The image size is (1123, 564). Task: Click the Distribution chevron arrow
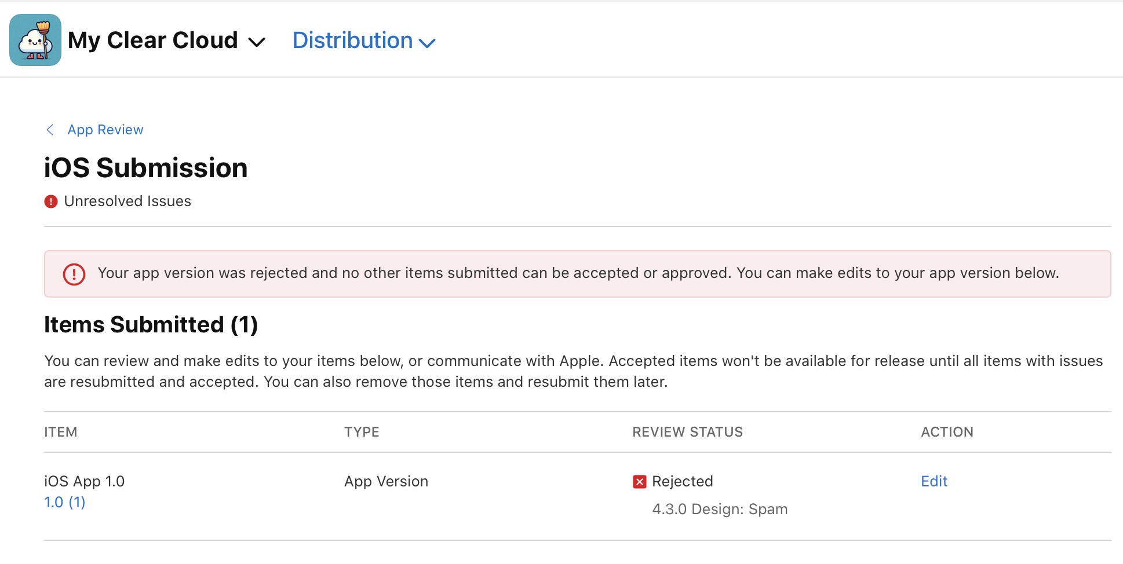(x=427, y=43)
